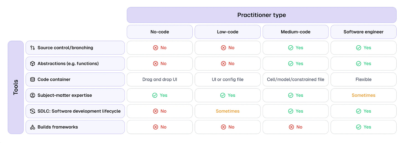Viewport: 403px width, 143px height.
Task: Select the Low-code column header
Action: (228, 32)
